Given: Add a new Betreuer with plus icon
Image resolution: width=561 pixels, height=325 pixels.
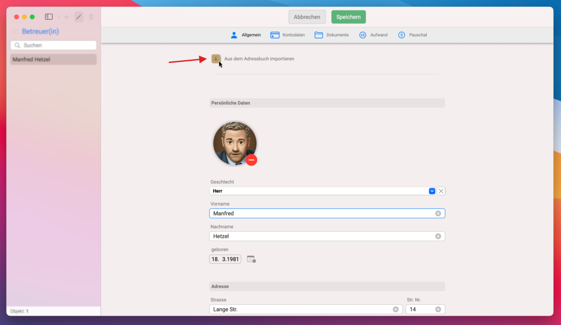Looking at the screenshot, I should (66, 17).
